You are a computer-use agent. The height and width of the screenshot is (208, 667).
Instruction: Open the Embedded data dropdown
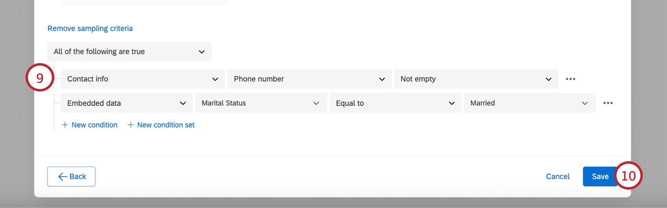pos(126,103)
